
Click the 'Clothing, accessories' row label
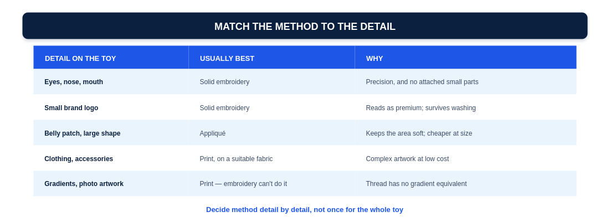click(79, 159)
